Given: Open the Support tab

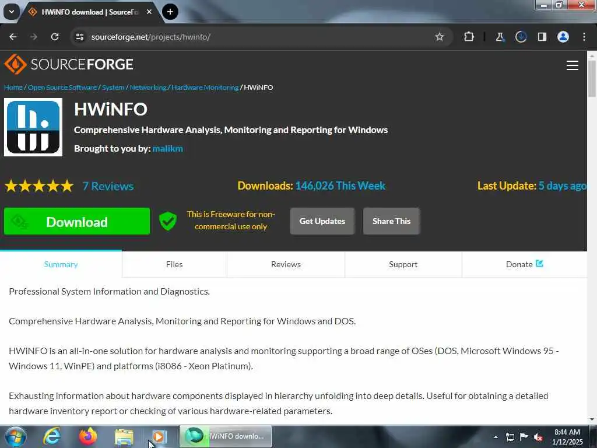Looking at the screenshot, I should (x=403, y=264).
